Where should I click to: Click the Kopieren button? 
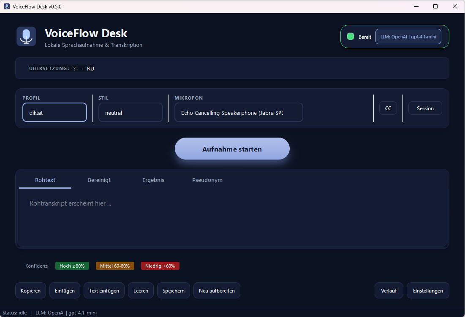(30, 291)
